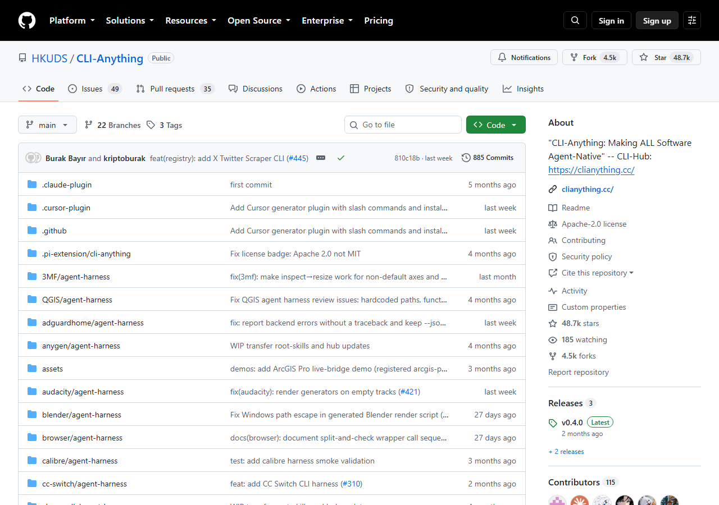
Task: Click the Notifications button
Action: click(x=524, y=57)
